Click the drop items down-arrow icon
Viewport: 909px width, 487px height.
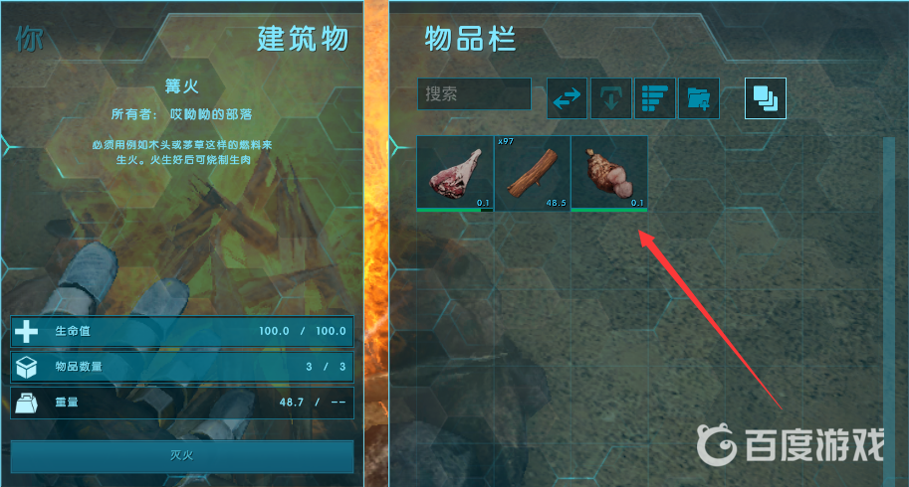[x=611, y=98]
